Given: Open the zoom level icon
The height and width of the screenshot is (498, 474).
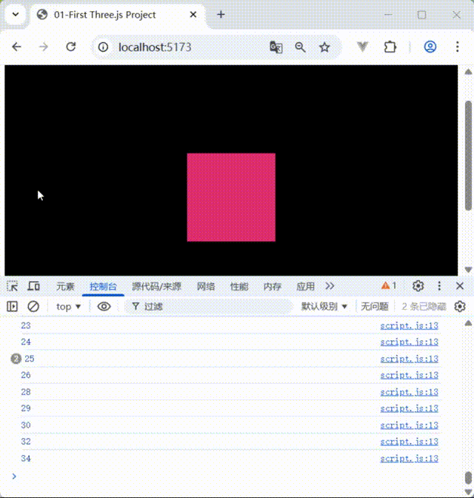Looking at the screenshot, I should coord(300,47).
